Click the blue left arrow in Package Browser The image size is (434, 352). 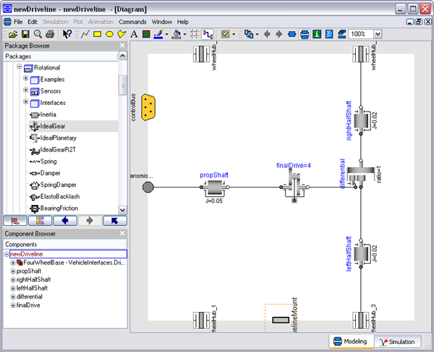pyautogui.click(x=64, y=221)
